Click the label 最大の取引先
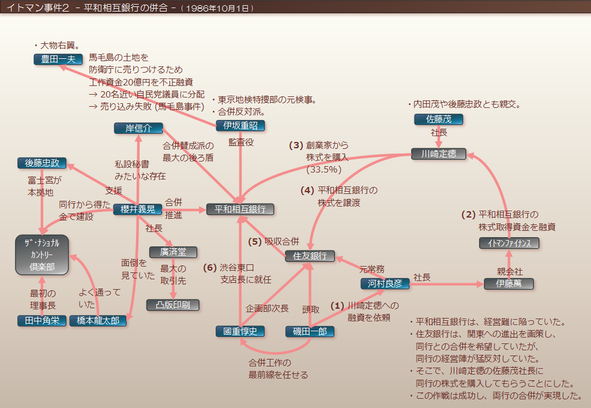This screenshot has width=591, height=408. [x=173, y=275]
